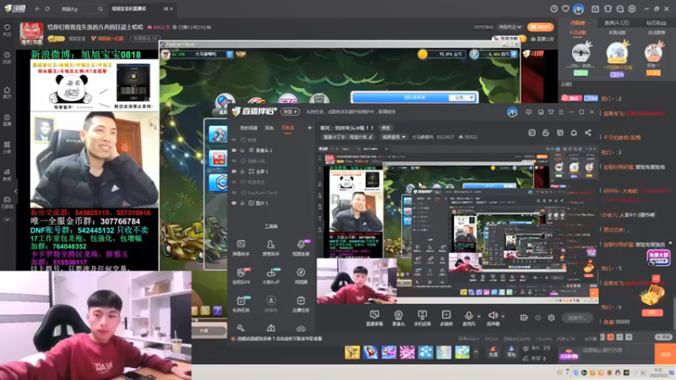Switch to the 贵宾(4.1万) tab
Image resolution: width=676 pixels, height=380 pixels.
(617, 23)
